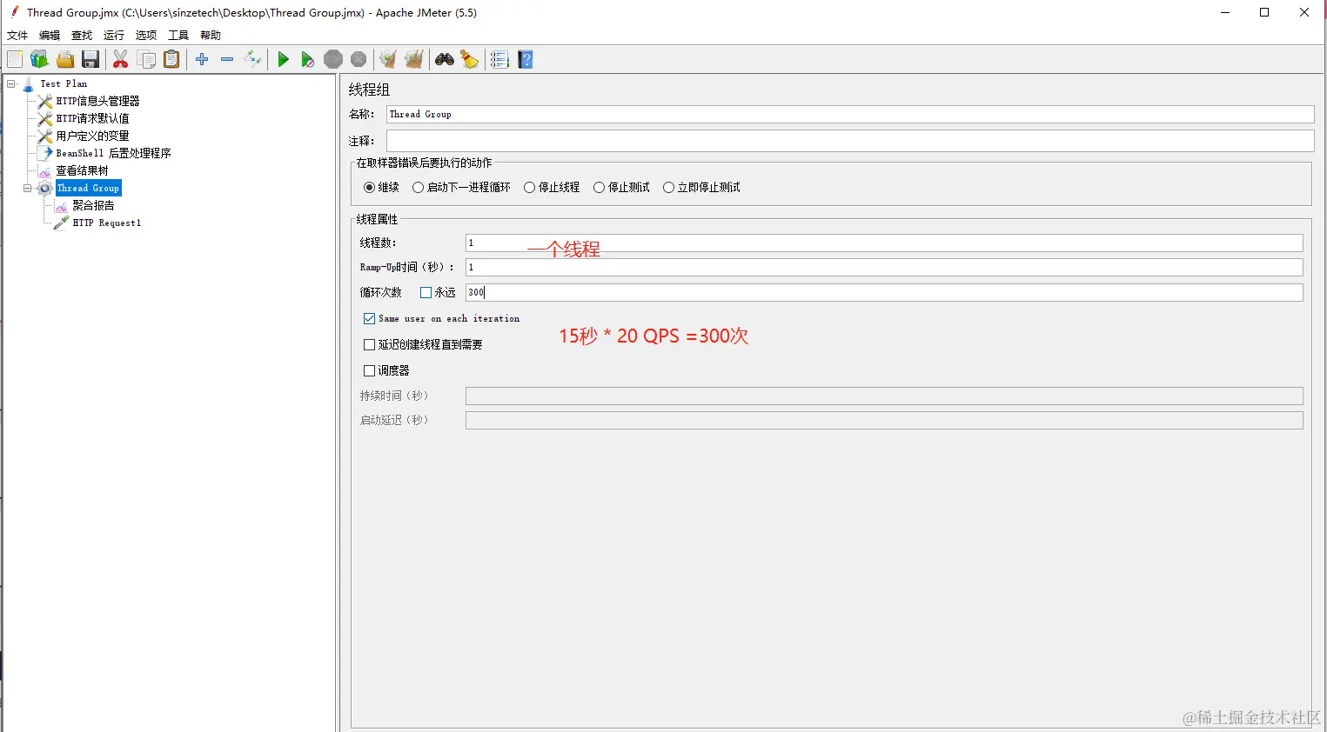Start the test with green play icon
The image size is (1327, 732).
pyautogui.click(x=283, y=59)
